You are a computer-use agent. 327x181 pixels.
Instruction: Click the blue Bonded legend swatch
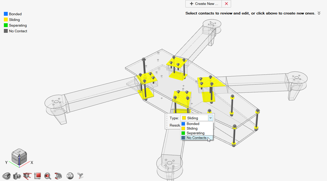coord(6,14)
